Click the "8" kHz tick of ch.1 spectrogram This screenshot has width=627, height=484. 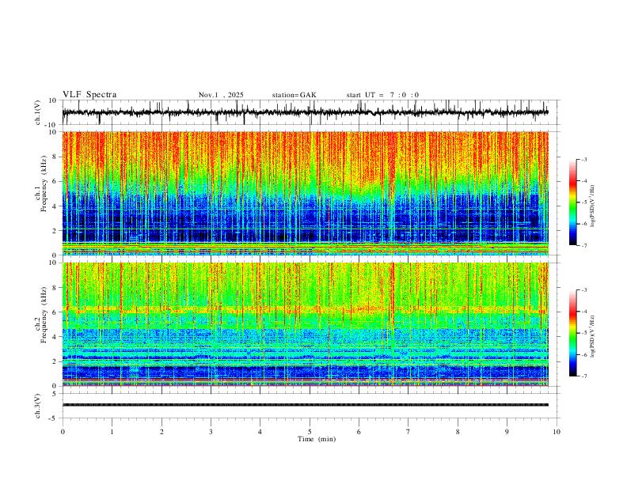[55, 157]
